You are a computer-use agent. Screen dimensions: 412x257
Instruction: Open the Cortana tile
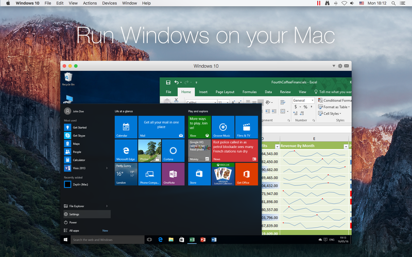[173, 151]
